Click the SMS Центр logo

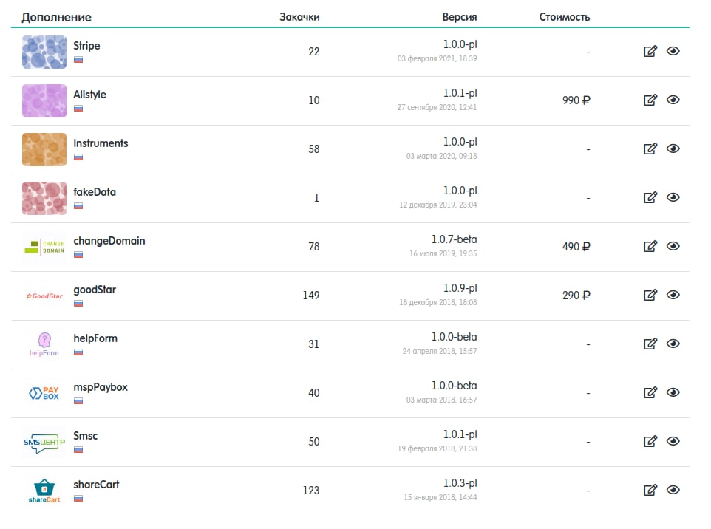44,442
